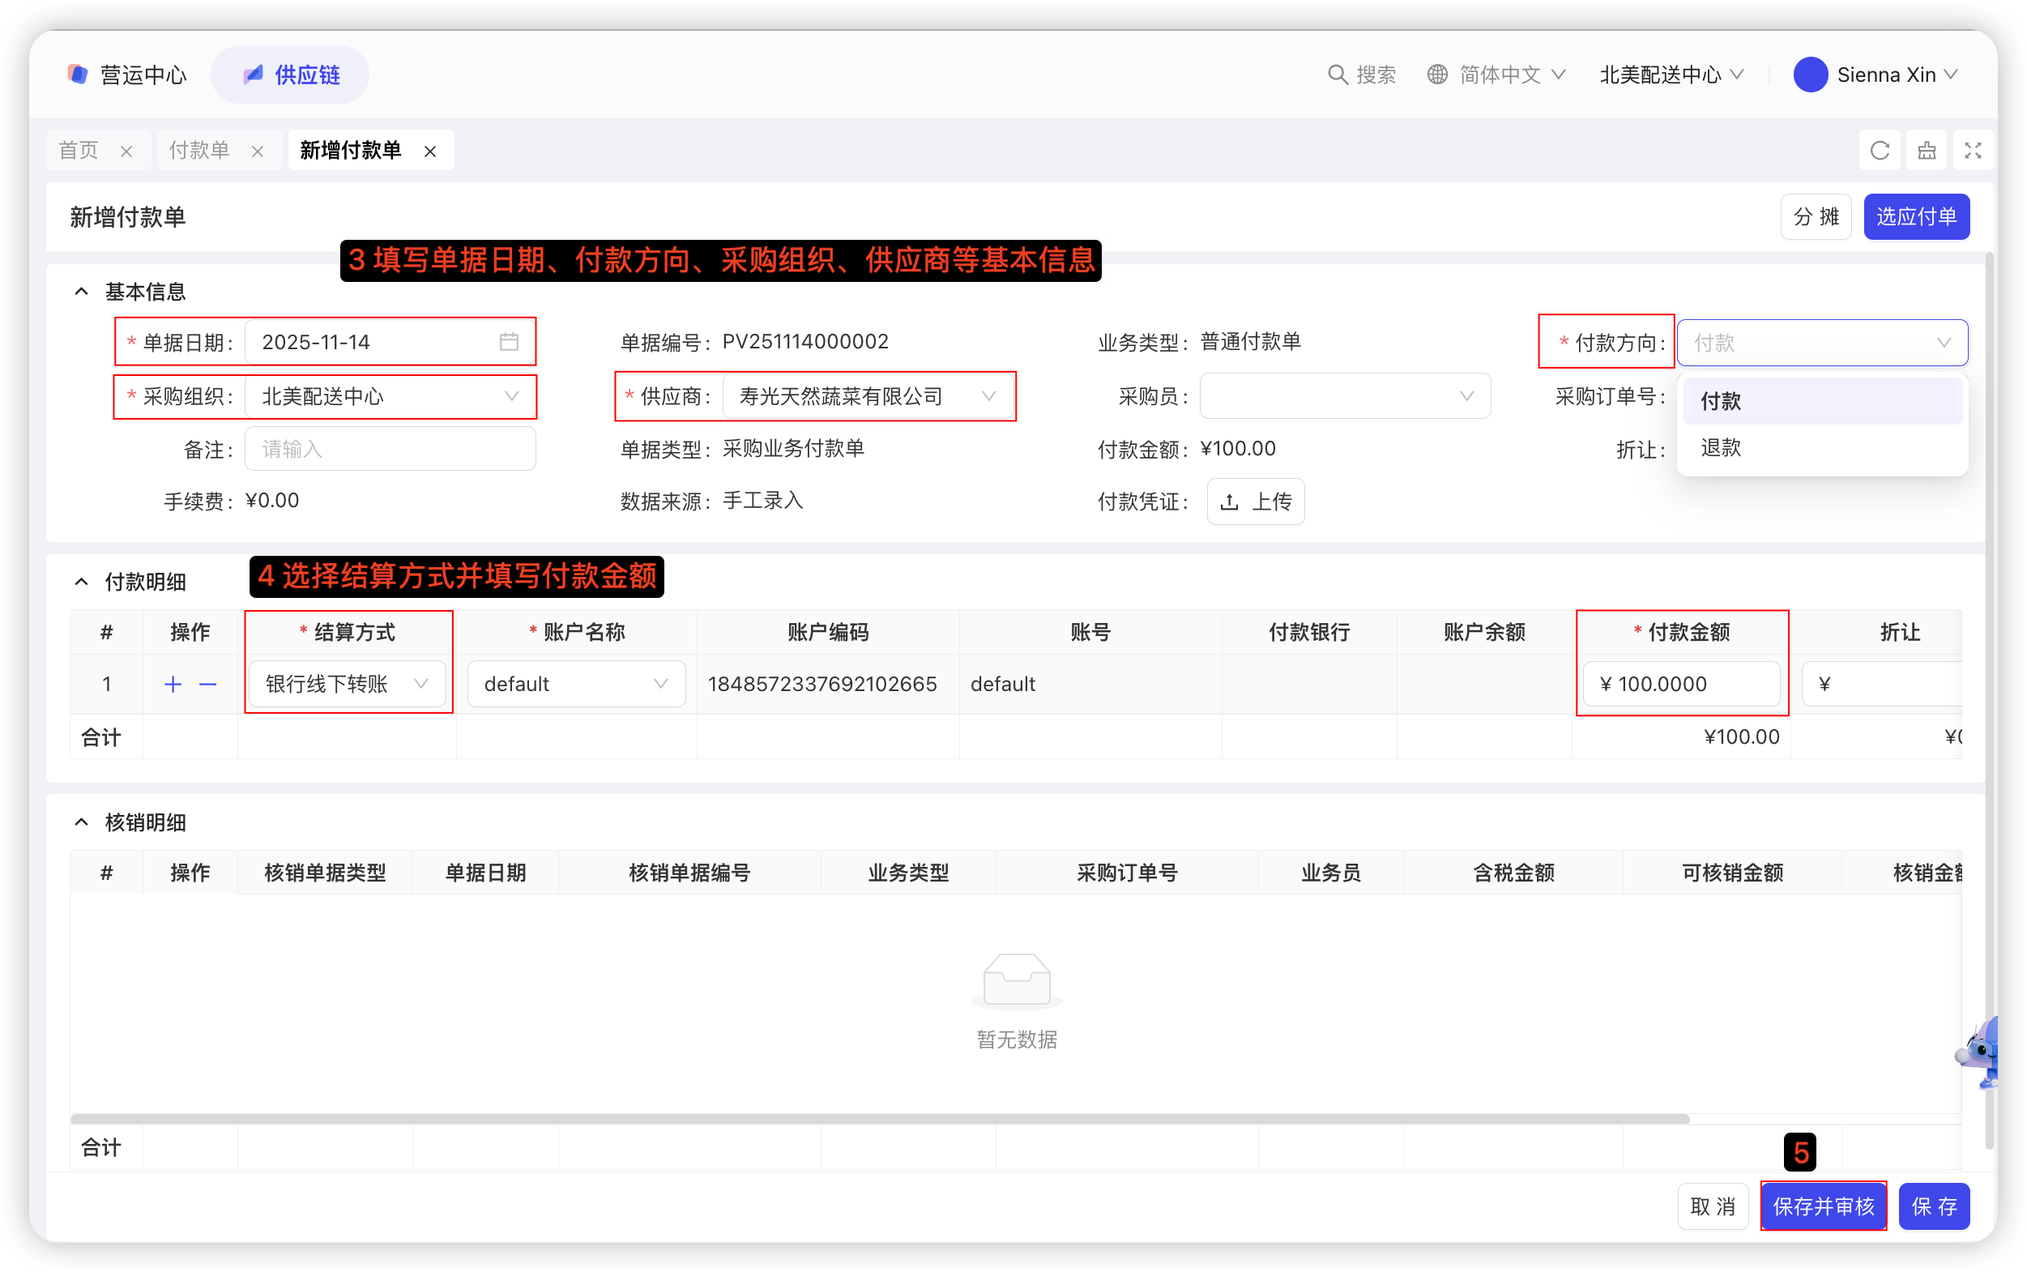Open the 结算方式 dropdown in payment row
Screen dimensions: 2027x1272
[347, 684]
